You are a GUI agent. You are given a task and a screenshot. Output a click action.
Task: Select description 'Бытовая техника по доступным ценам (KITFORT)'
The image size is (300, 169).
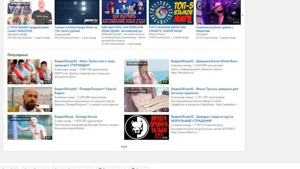tap(203, 131)
